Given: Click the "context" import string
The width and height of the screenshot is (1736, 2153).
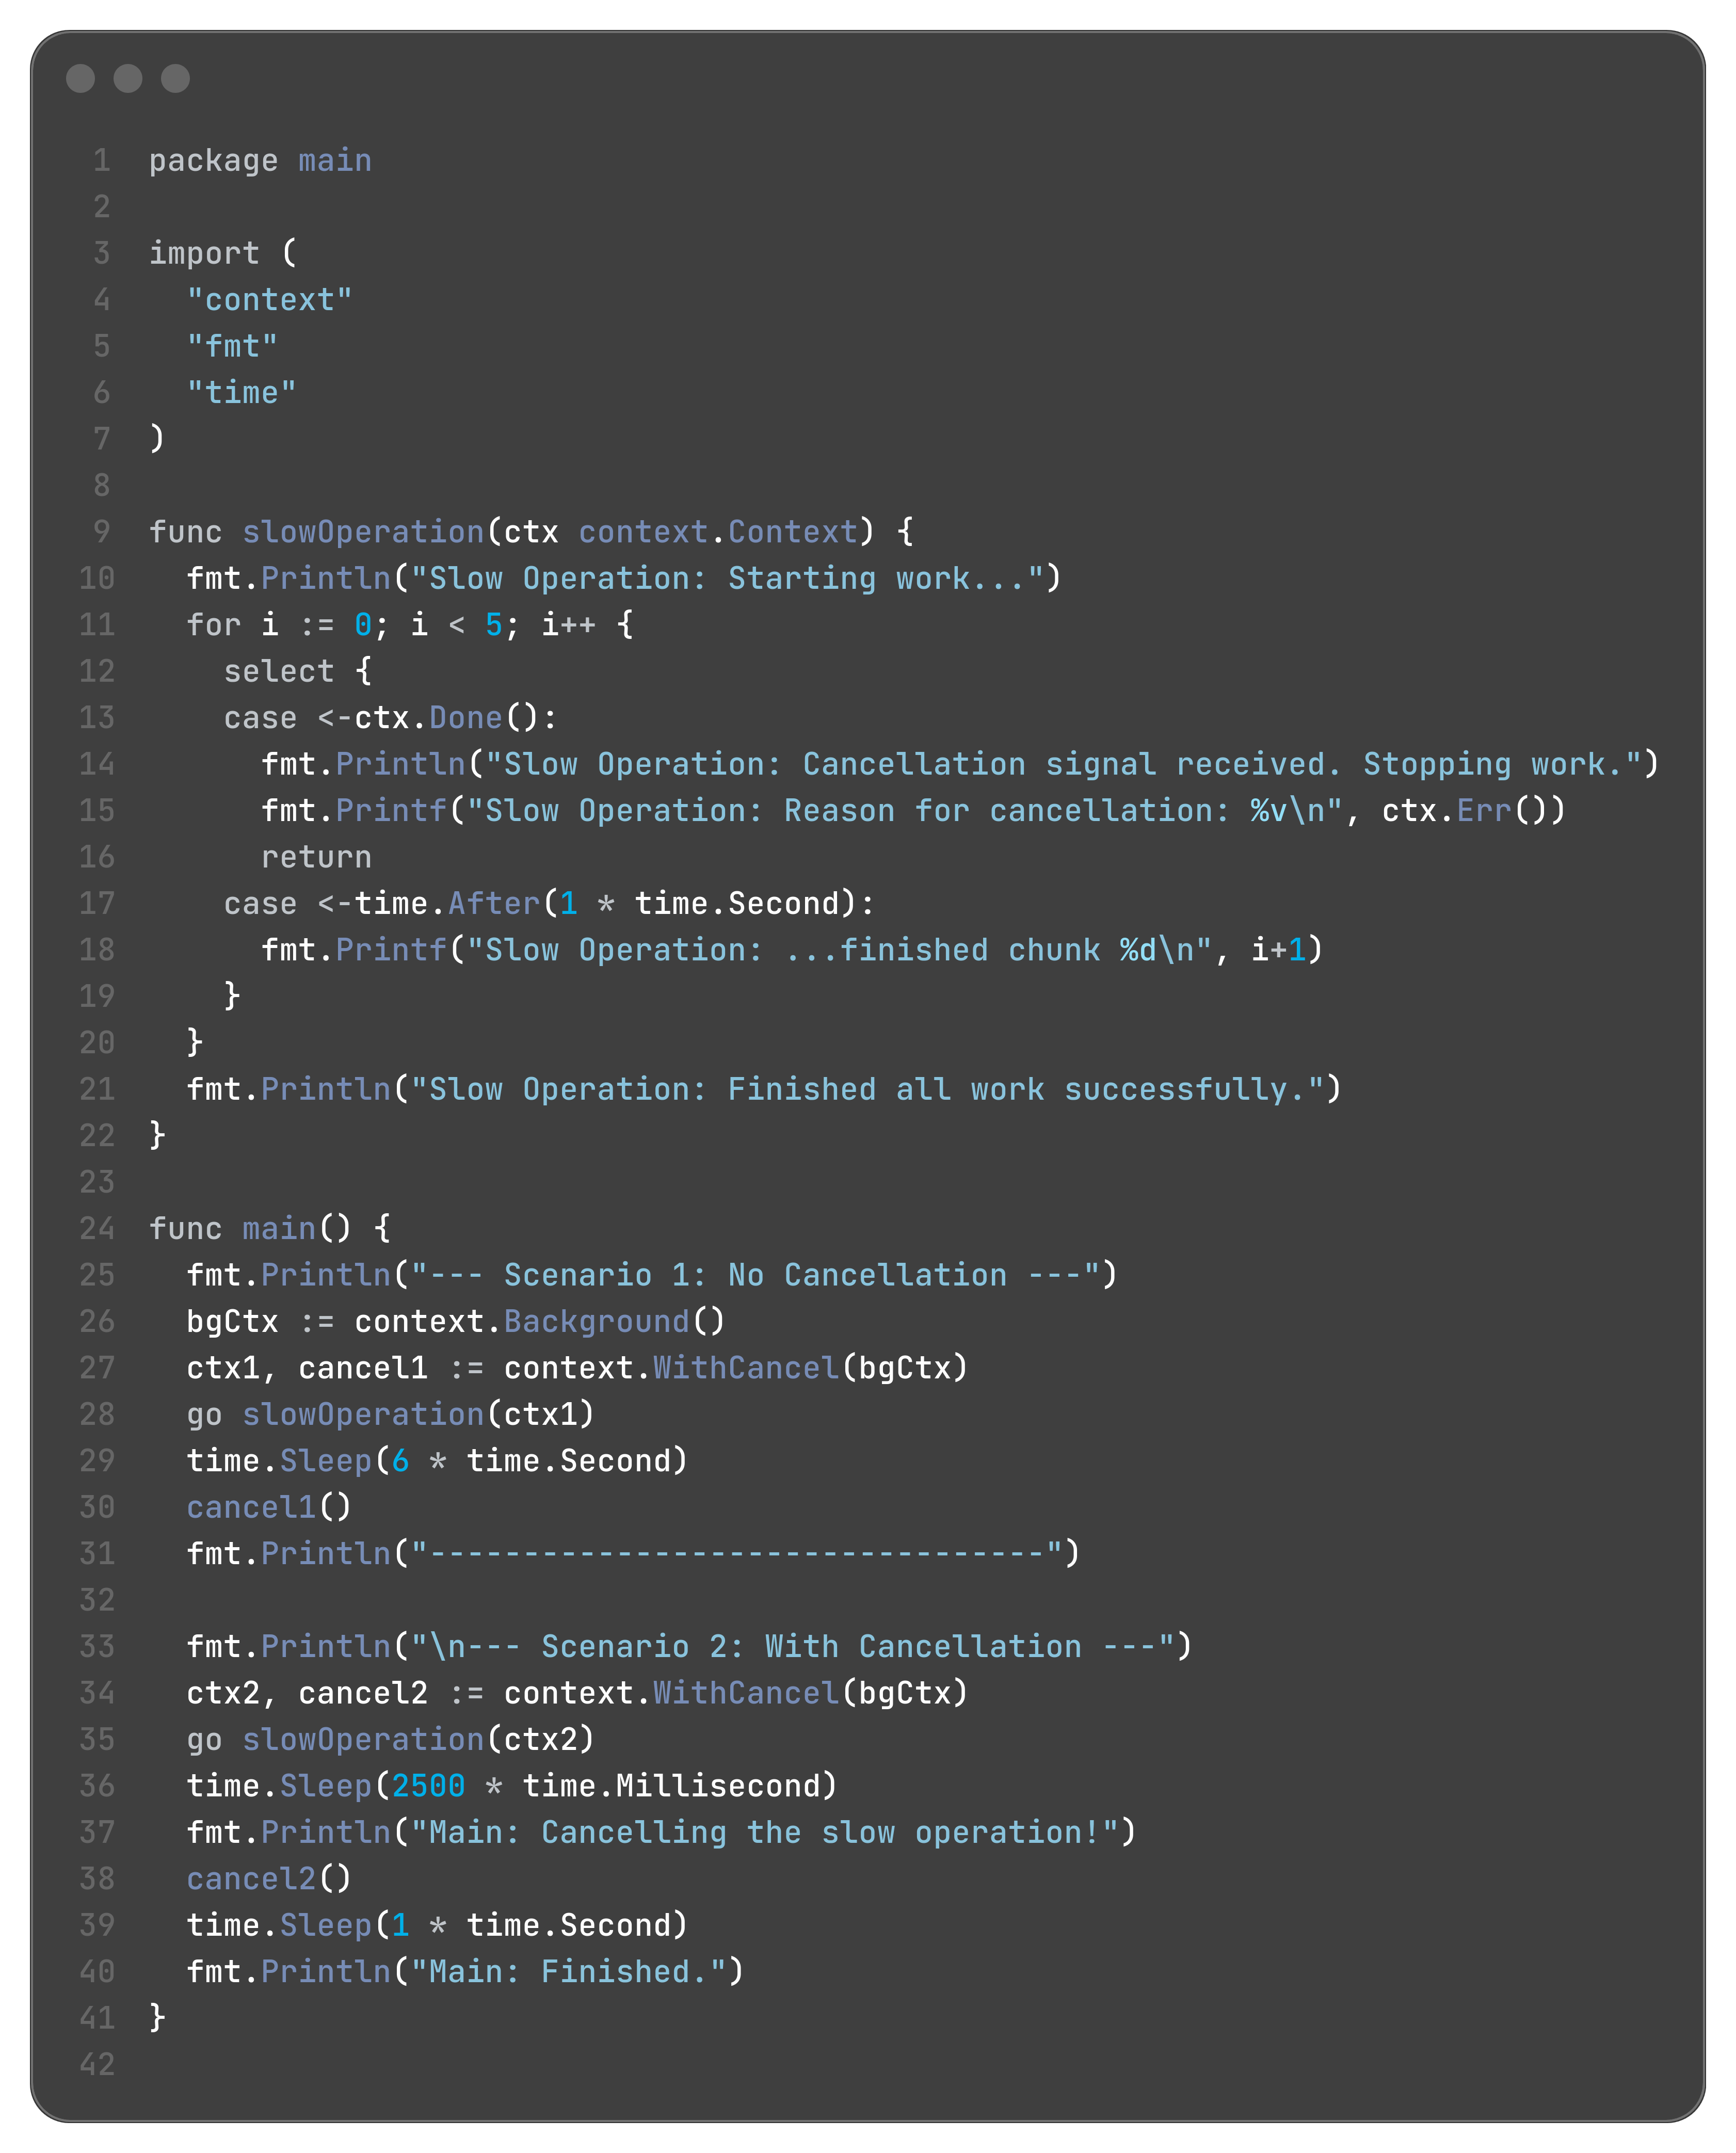Looking at the screenshot, I should click(x=270, y=299).
